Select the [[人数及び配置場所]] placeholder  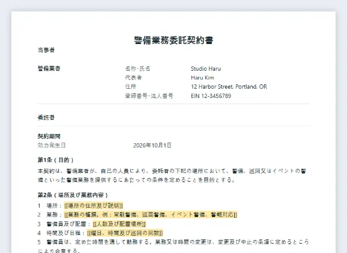tap(119, 224)
